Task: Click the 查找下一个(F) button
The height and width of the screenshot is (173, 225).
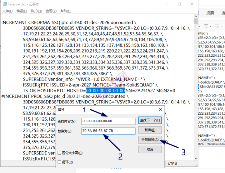Action: (150, 120)
